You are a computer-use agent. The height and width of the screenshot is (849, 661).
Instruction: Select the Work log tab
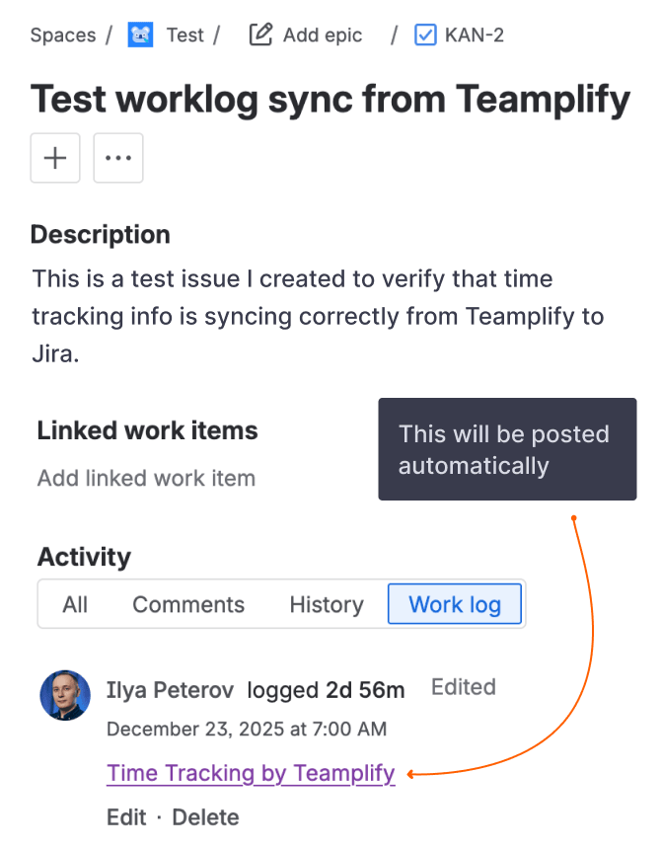tap(455, 604)
